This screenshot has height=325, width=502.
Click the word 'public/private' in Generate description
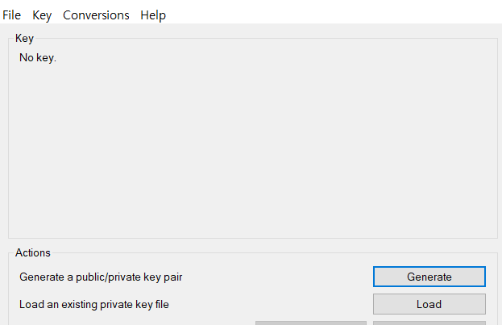point(108,277)
